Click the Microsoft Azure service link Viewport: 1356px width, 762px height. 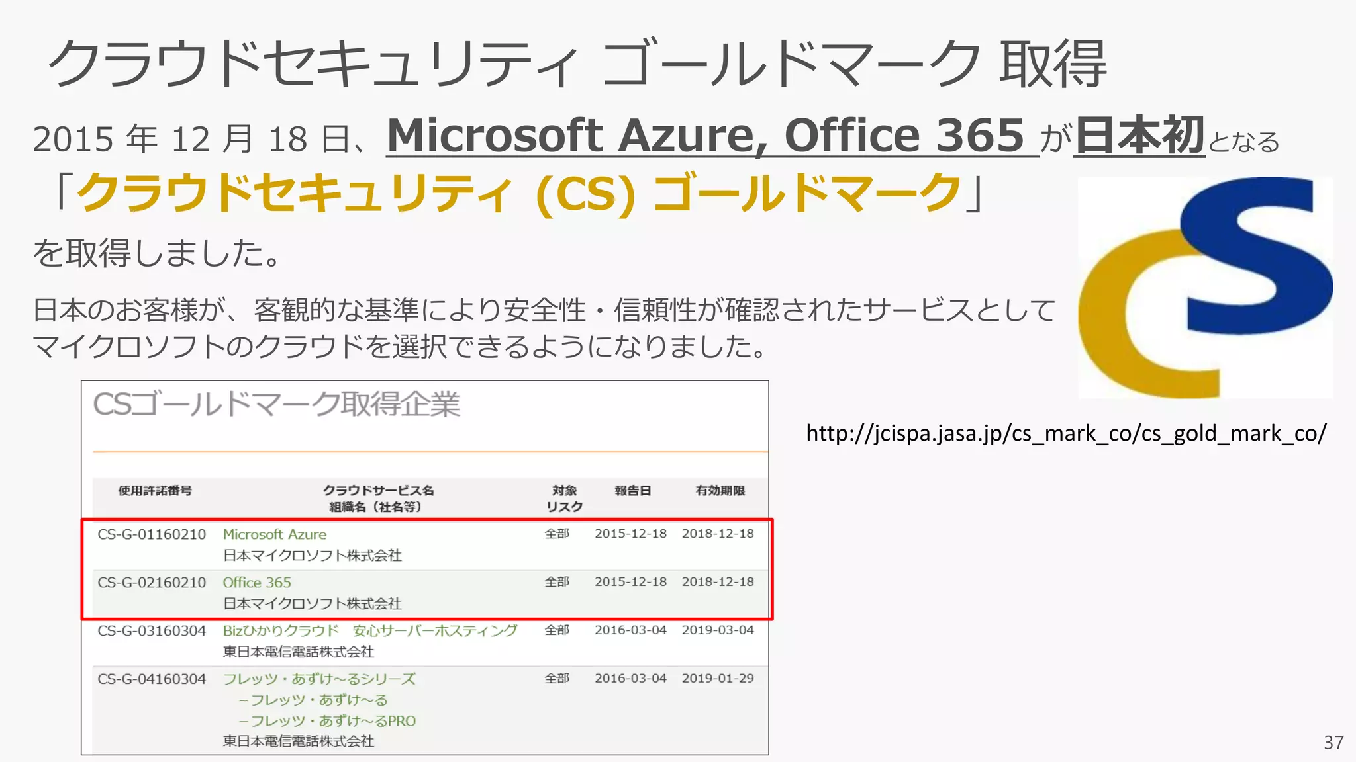pos(275,534)
